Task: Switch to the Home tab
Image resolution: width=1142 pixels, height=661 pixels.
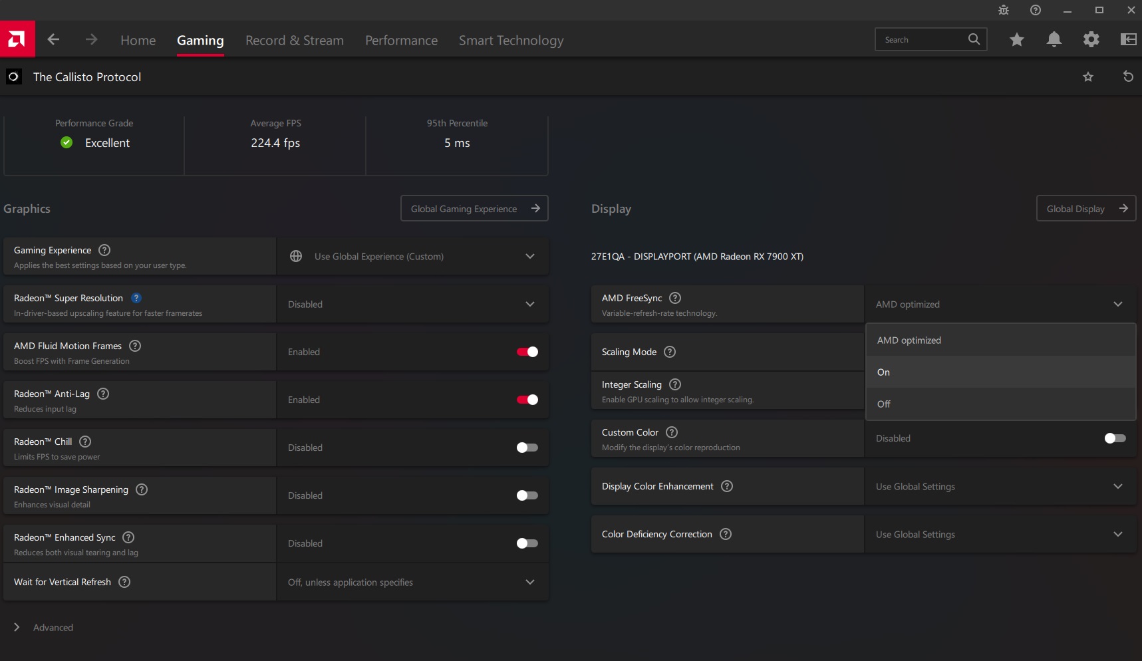Action: tap(138, 41)
